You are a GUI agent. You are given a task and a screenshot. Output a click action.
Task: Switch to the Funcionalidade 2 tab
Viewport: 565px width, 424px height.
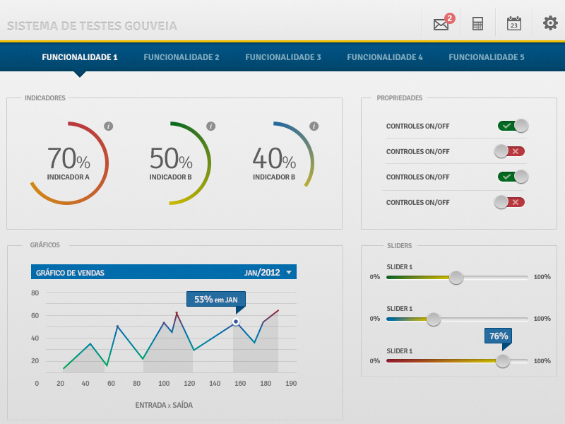[181, 57]
